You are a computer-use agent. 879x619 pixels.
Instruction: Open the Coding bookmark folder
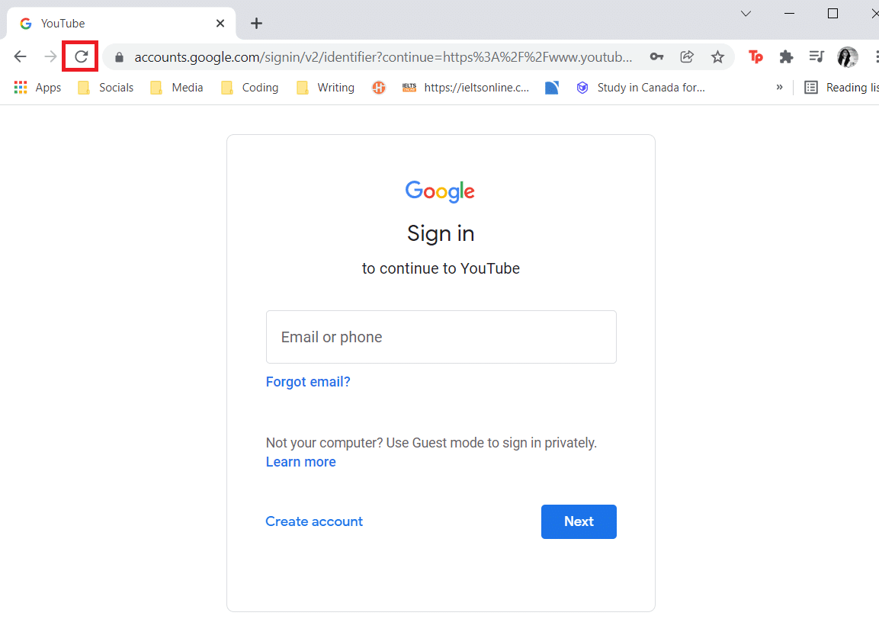249,88
